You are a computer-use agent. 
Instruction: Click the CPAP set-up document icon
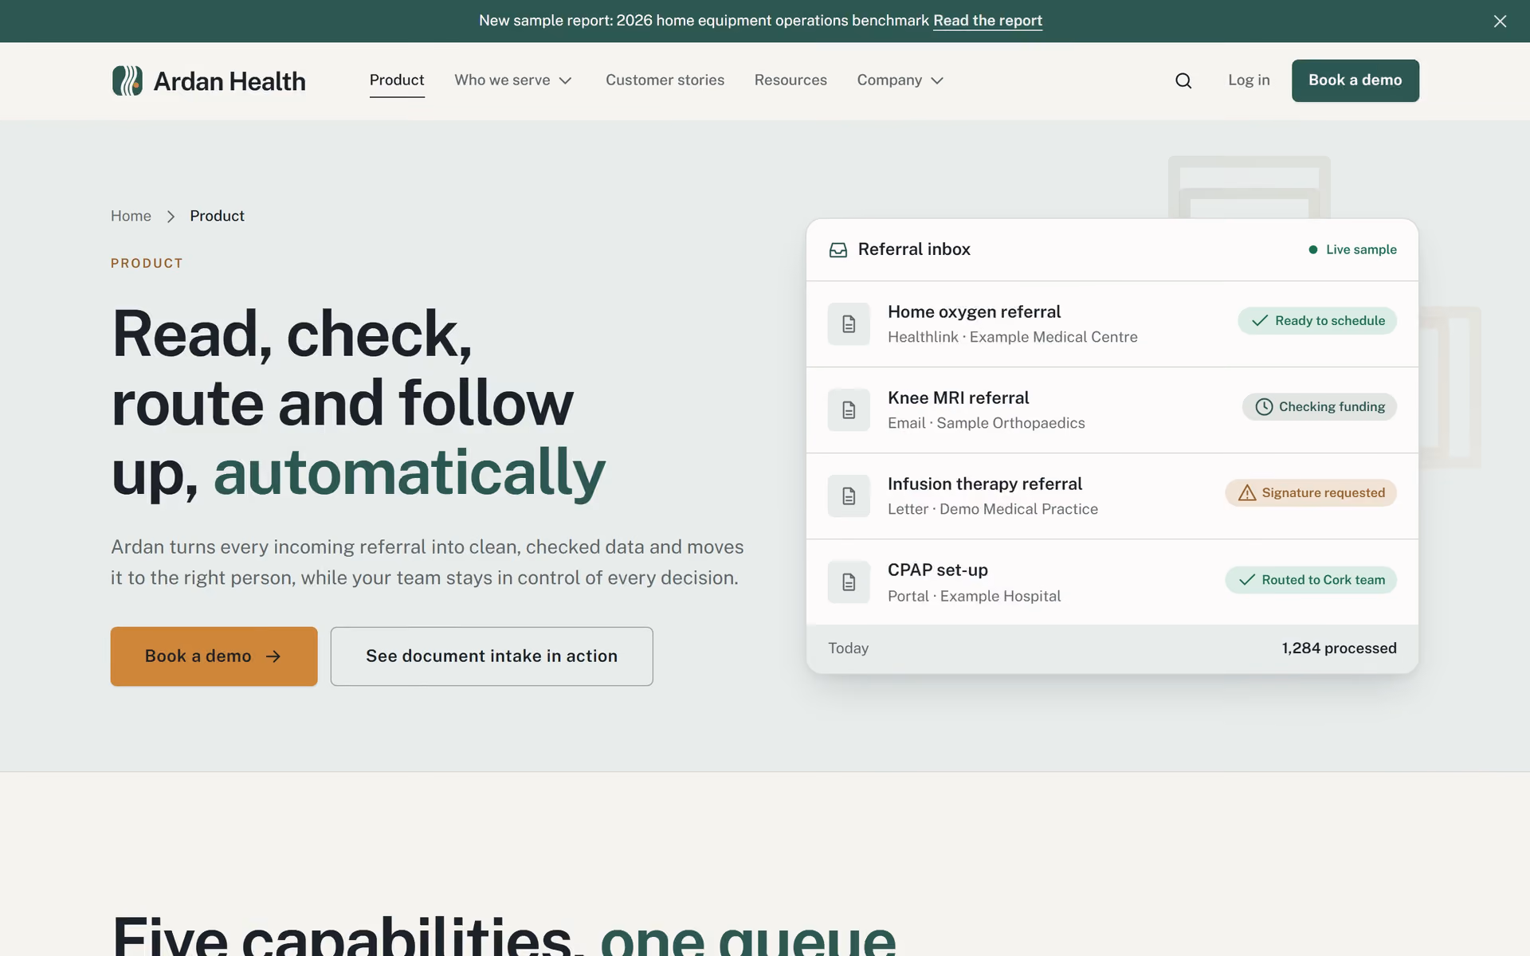click(x=849, y=582)
